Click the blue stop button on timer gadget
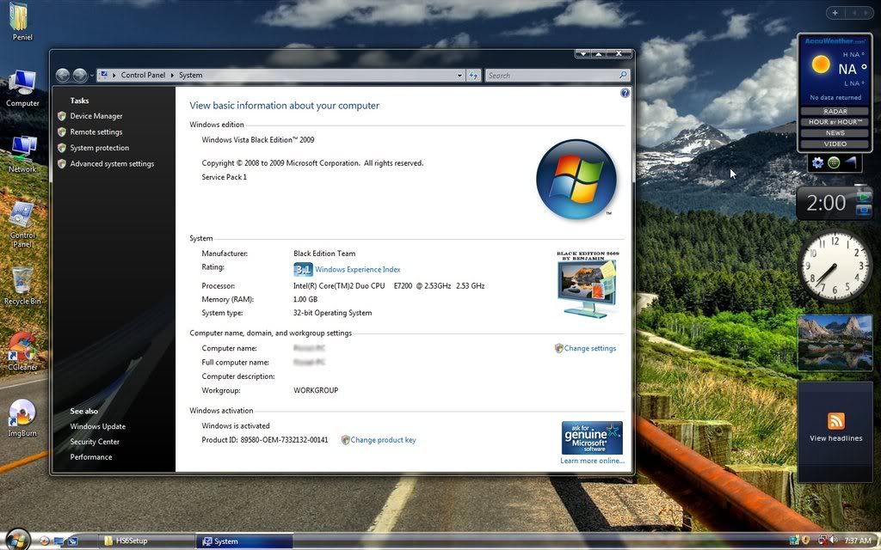Viewport: 881px width, 550px height. point(864,211)
